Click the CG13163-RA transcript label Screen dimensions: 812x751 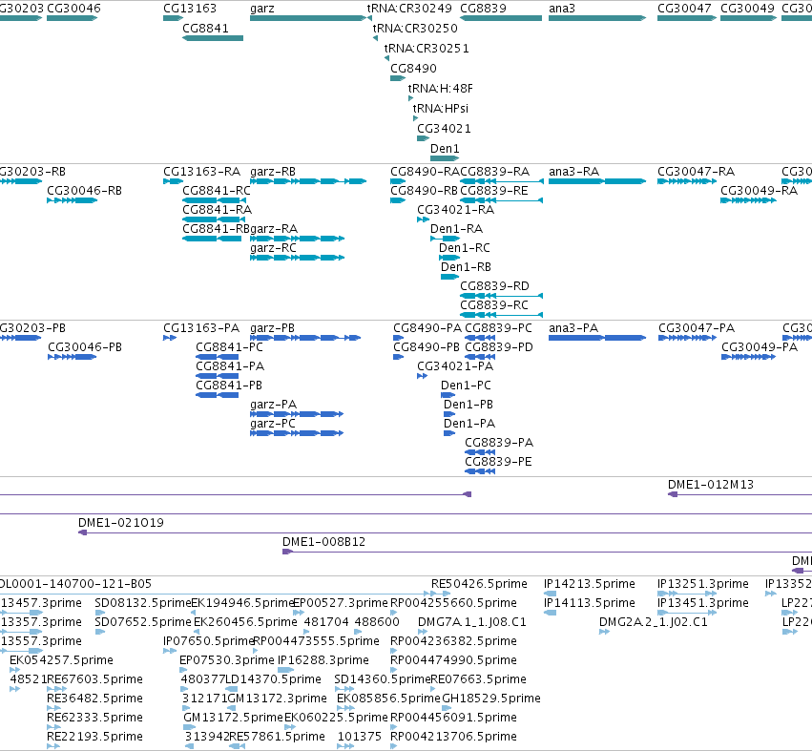(202, 172)
